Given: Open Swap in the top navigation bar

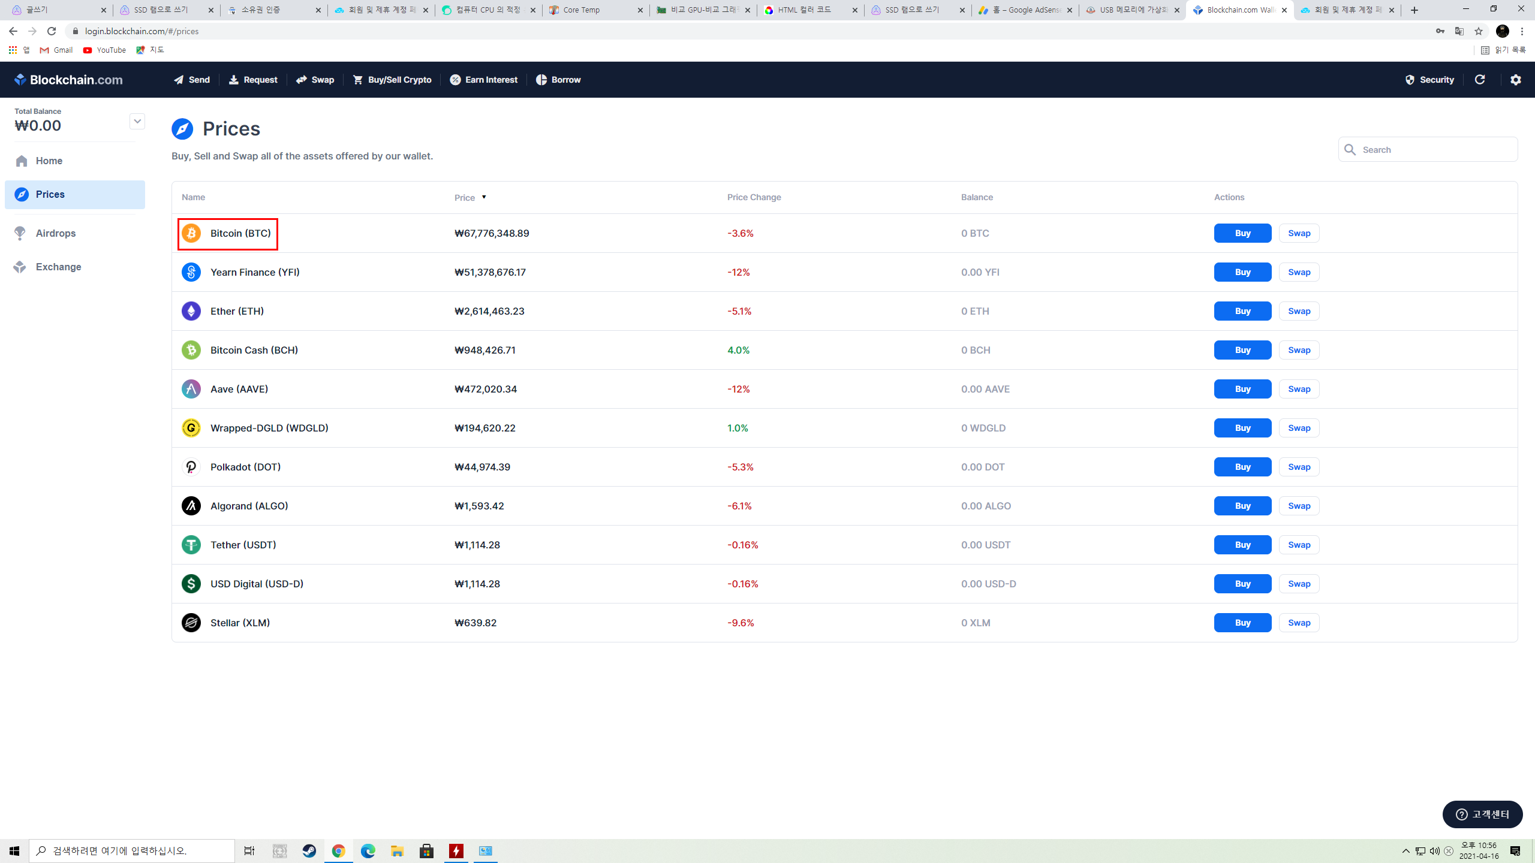Looking at the screenshot, I should (315, 80).
